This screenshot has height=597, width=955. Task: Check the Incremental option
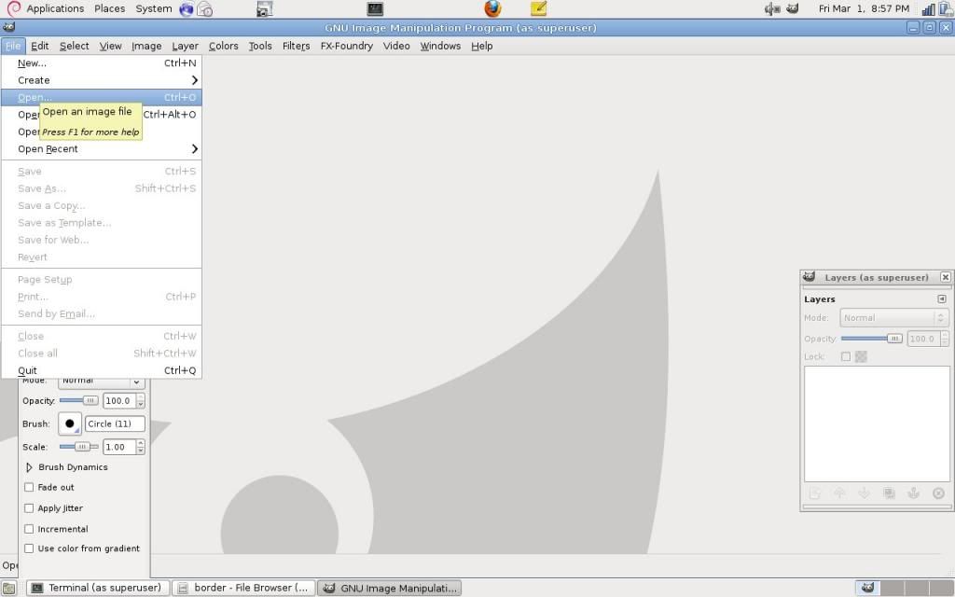29,529
